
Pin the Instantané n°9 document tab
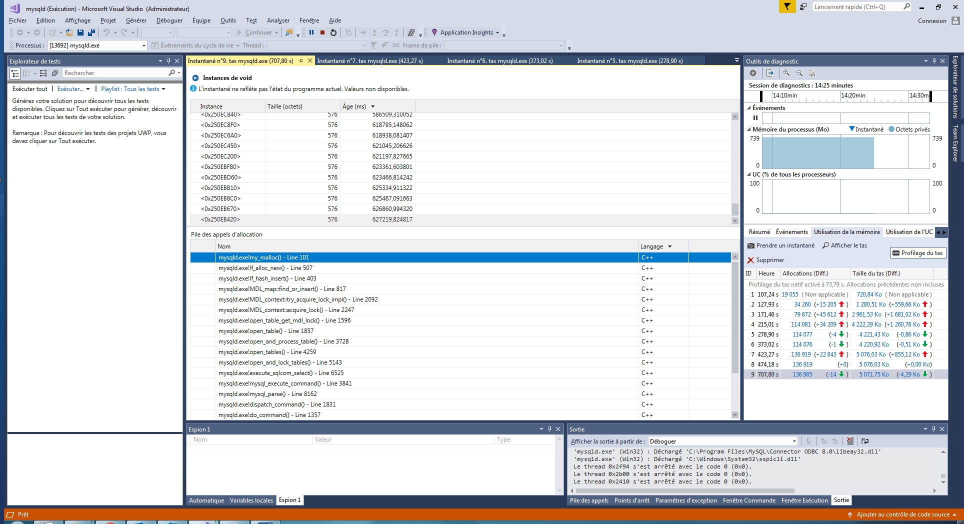[301, 61]
